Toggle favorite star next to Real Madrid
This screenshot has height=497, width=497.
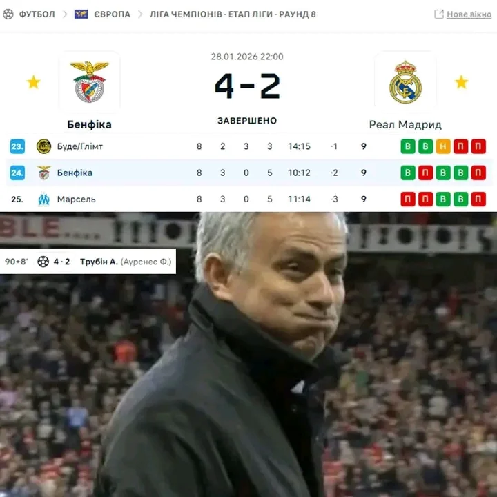pos(462,82)
